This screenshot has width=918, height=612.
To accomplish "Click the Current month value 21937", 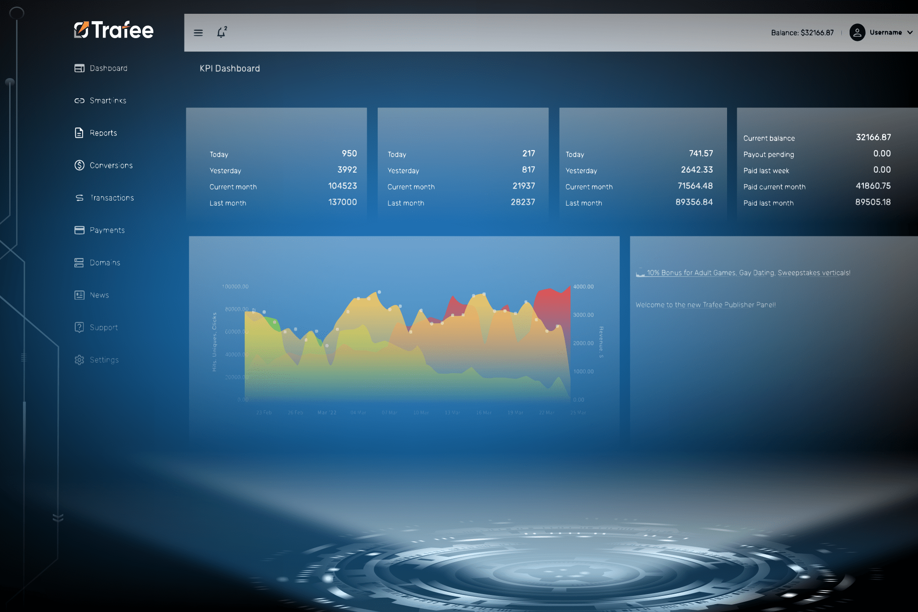I will tap(524, 186).
